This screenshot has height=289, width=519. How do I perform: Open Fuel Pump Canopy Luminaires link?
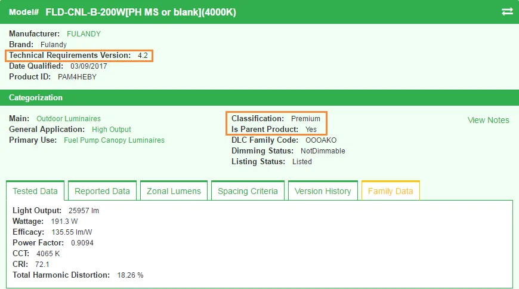[114, 140]
